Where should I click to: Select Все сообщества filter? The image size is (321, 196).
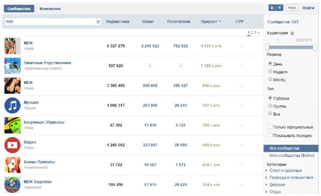coord(291,148)
